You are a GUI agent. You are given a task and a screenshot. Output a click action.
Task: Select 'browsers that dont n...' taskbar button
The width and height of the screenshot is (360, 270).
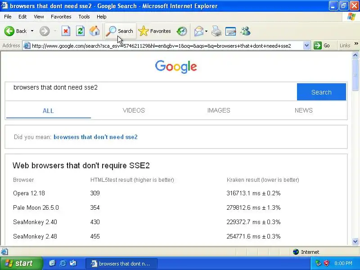(121, 264)
